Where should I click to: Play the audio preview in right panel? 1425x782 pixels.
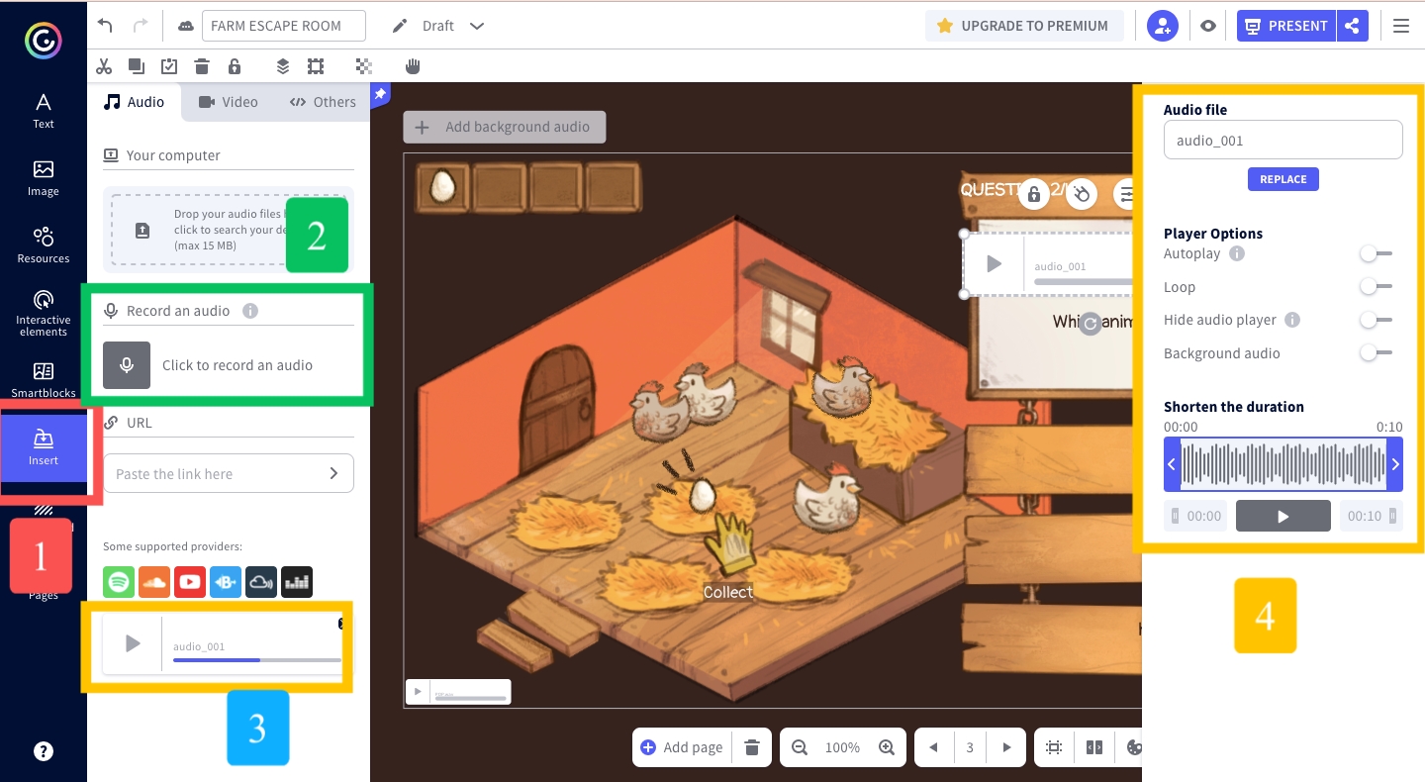[x=1283, y=516]
